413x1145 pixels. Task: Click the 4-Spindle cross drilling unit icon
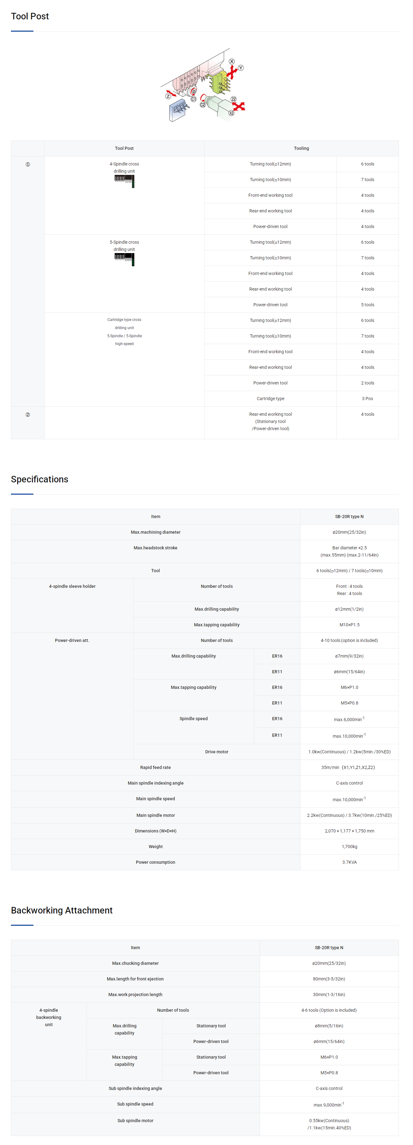[124, 181]
